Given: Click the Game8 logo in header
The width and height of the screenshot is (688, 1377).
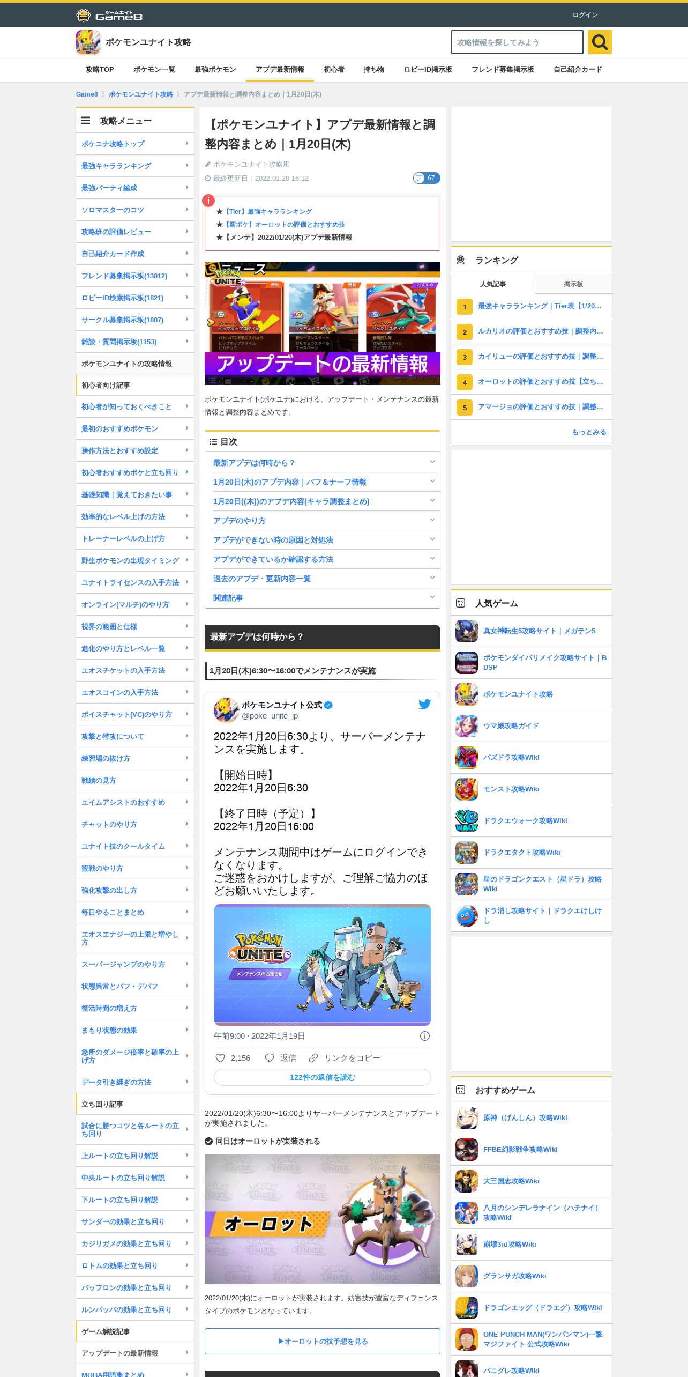Looking at the screenshot, I should [x=109, y=15].
